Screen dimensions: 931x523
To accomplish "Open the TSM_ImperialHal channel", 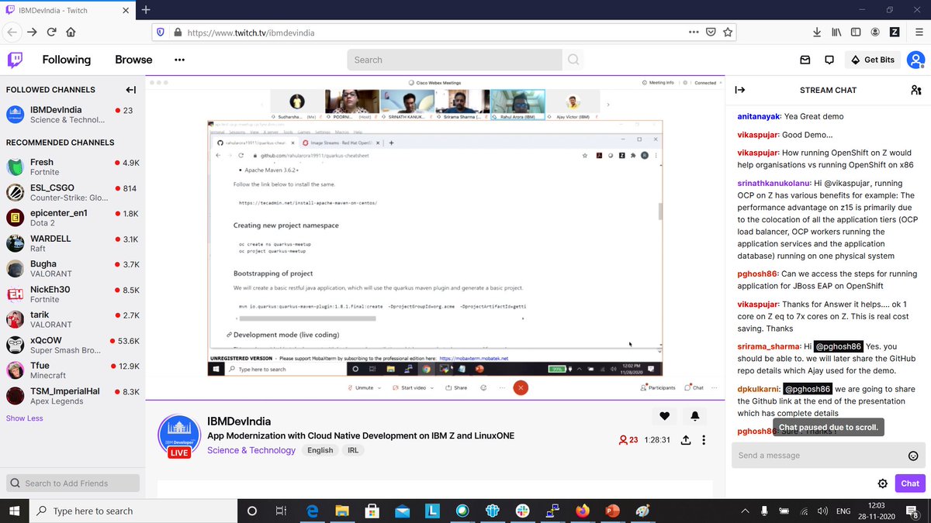I will point(73,396).
